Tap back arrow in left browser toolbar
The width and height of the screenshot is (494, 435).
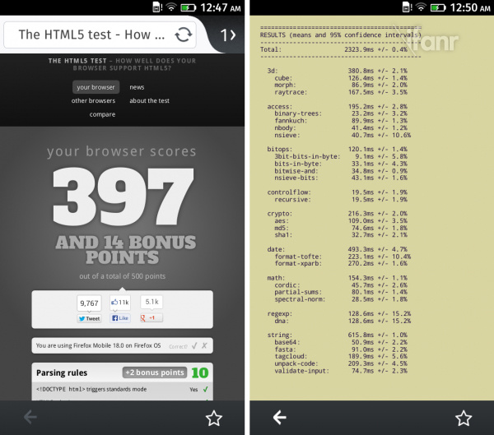click(x=30, y=418)
